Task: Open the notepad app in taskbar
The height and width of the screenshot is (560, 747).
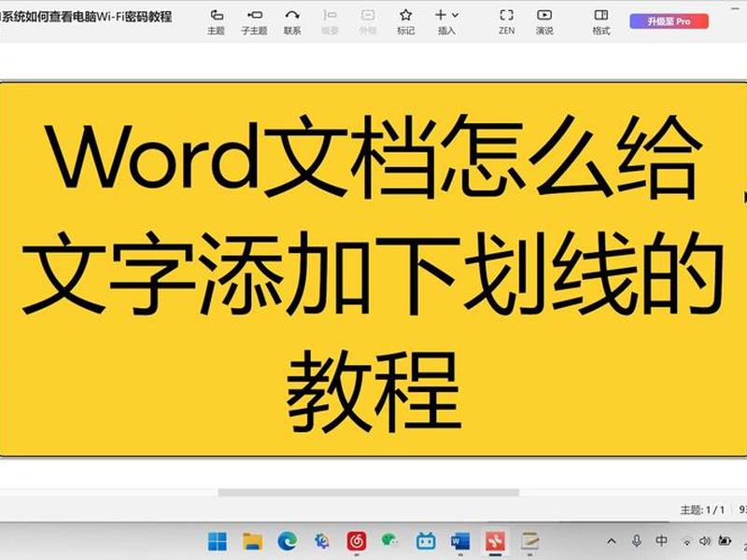Action: 529,541
